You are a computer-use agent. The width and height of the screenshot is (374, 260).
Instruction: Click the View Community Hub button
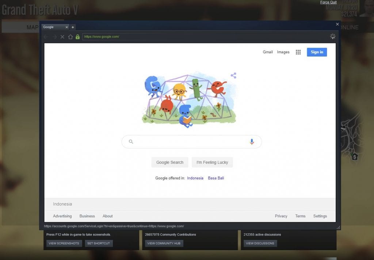click(164, 243)
